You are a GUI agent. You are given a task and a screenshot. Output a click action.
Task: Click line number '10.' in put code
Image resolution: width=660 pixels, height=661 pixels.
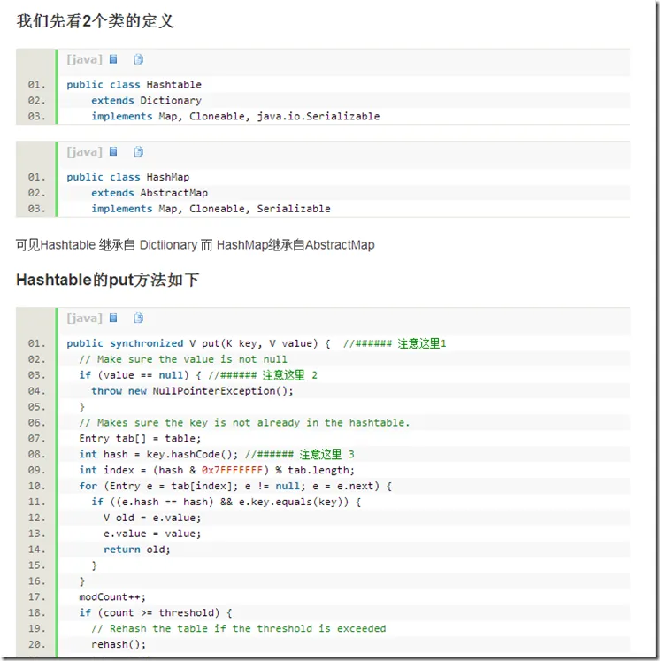click(36, 486)
